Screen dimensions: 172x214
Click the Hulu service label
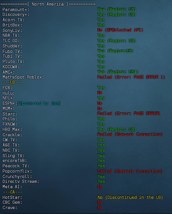point(9,93)
